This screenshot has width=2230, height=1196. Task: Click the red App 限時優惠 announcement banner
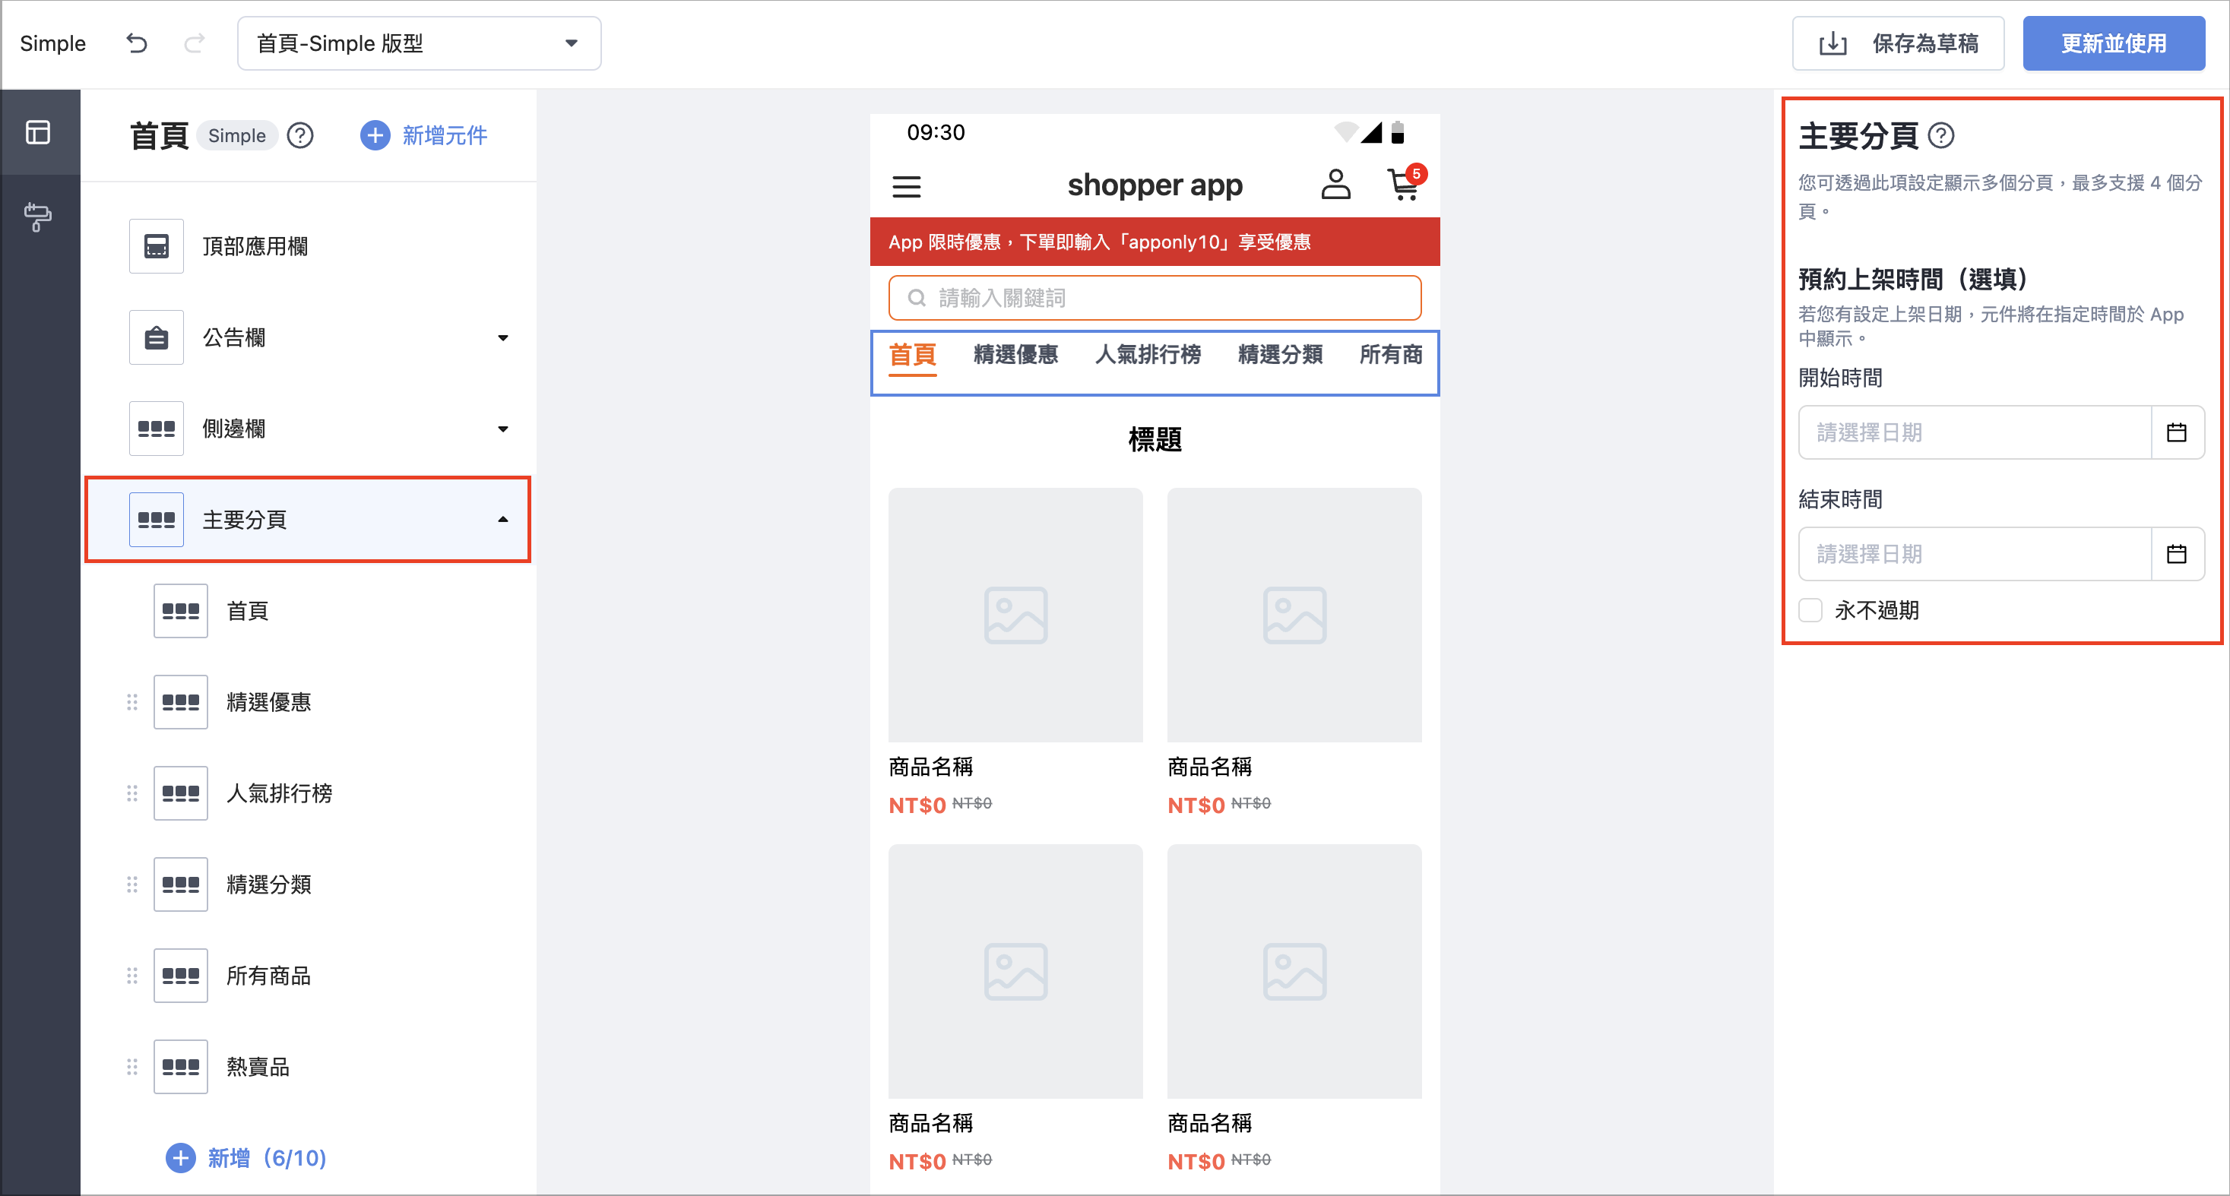pyautogui.click(x=1155, y=242)
